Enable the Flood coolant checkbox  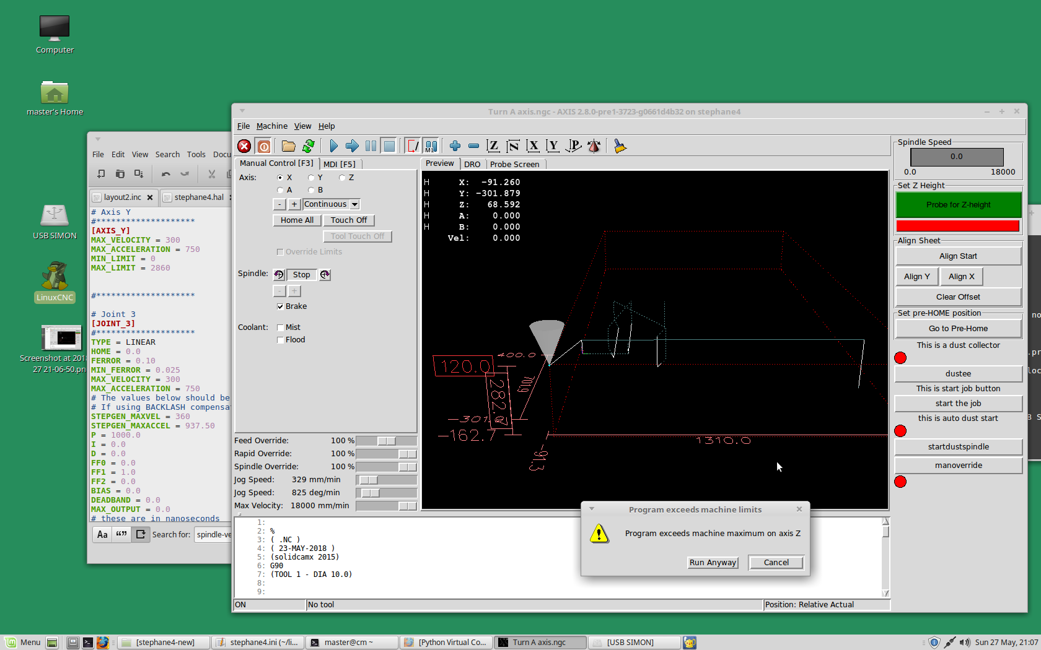(280, 340)
